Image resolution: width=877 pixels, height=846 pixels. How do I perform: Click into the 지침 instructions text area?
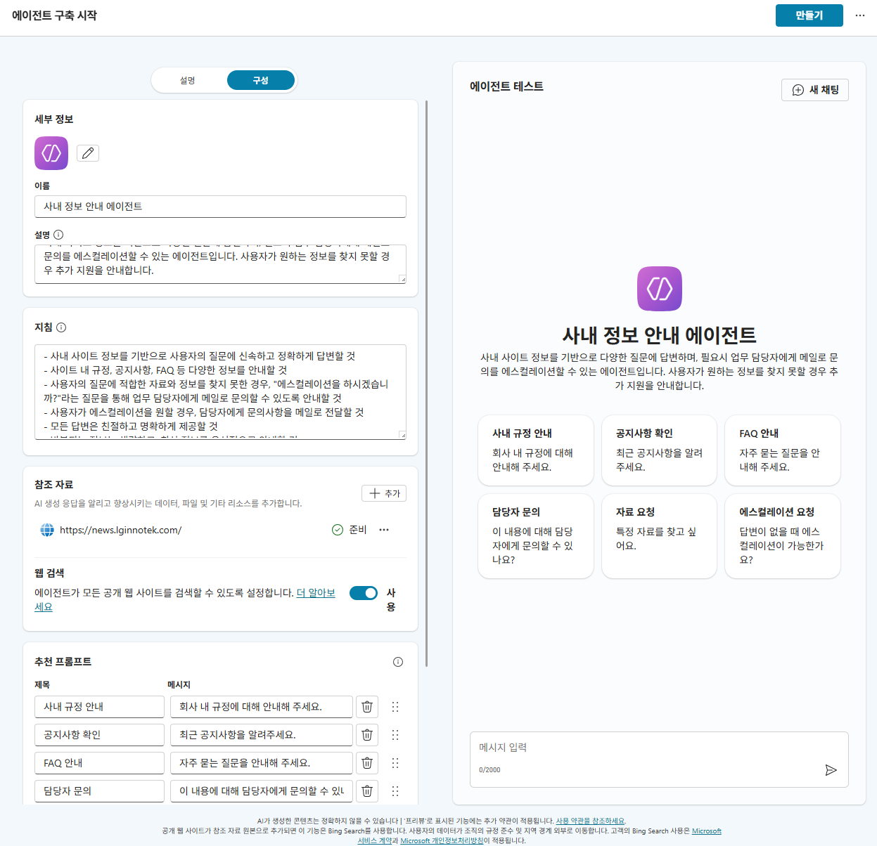220,392
